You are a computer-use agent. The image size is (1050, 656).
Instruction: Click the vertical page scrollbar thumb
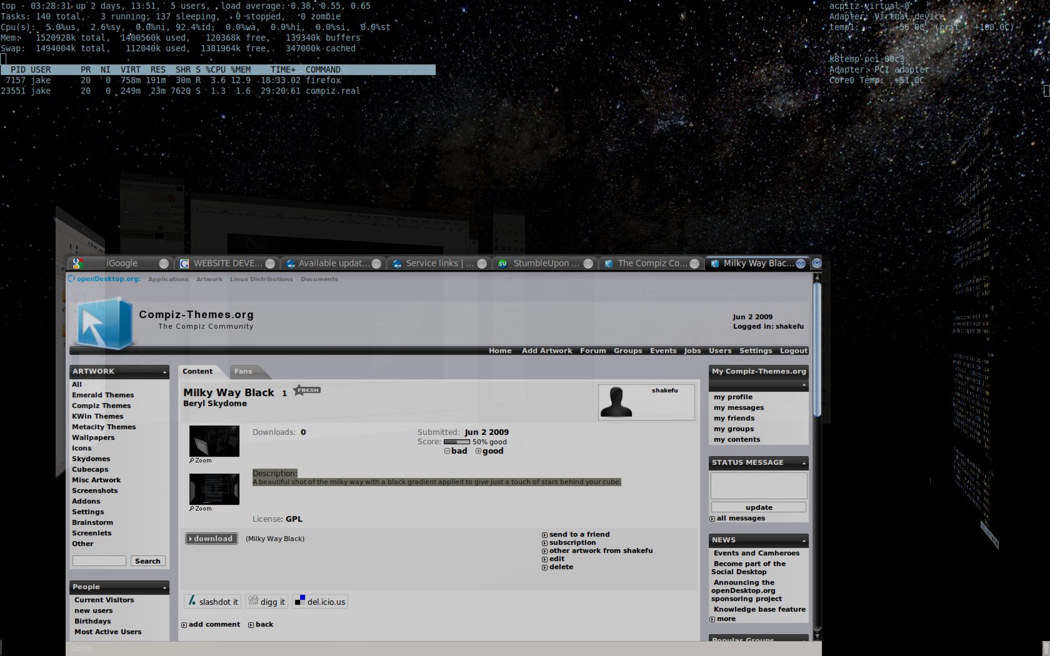[817, 350]
